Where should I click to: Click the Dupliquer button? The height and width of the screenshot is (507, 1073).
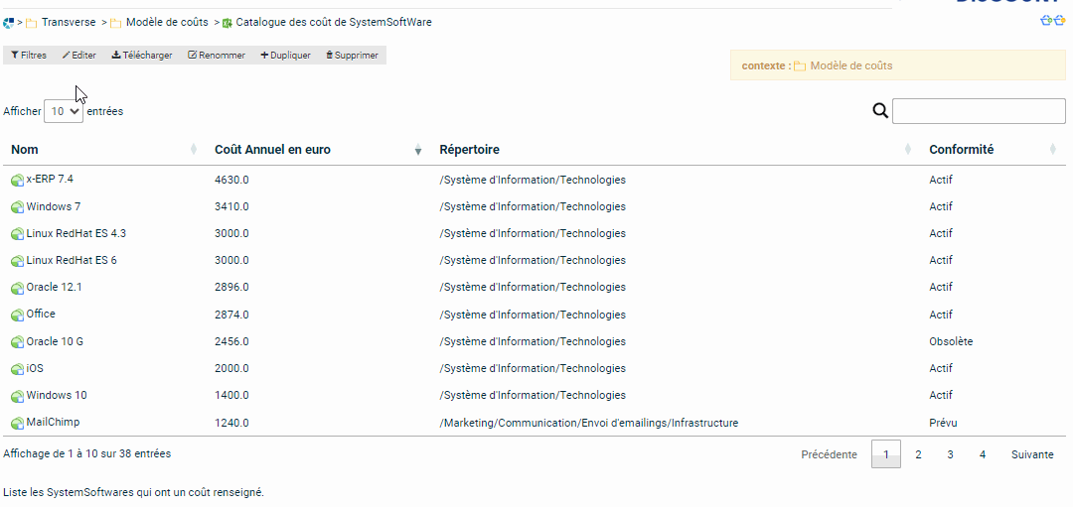point(285,56)
